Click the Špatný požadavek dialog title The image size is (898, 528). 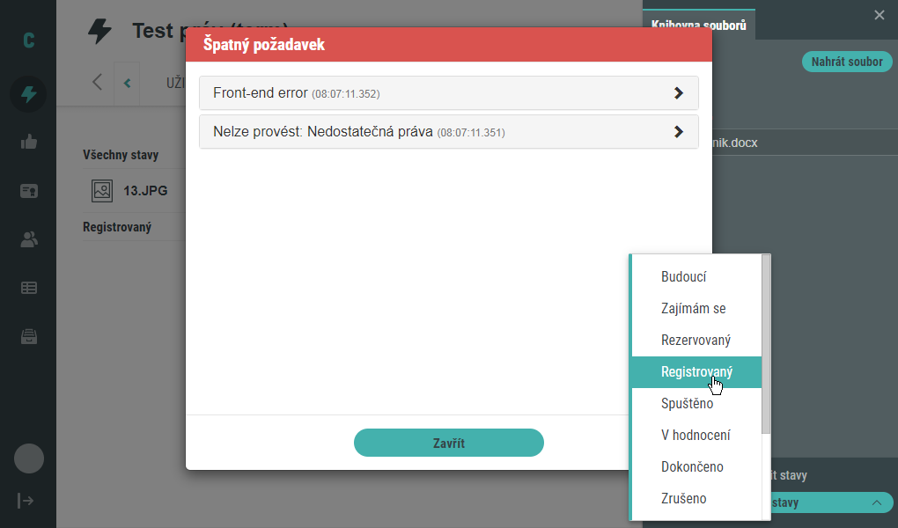[x=264, y=45]
